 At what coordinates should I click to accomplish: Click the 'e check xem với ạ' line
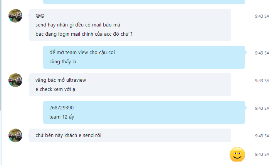[x=55, y=89]
